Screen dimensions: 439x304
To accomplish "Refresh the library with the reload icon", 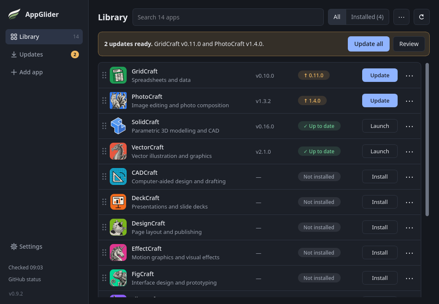I will [421, 17].
